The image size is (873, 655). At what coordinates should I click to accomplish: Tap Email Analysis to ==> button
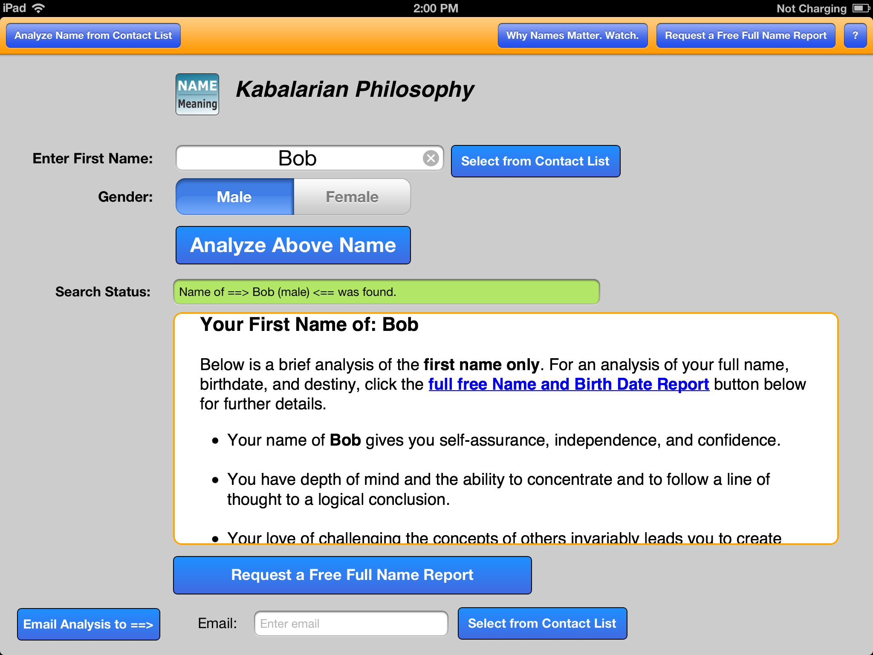pyautogui.click(x=88, y=624)
